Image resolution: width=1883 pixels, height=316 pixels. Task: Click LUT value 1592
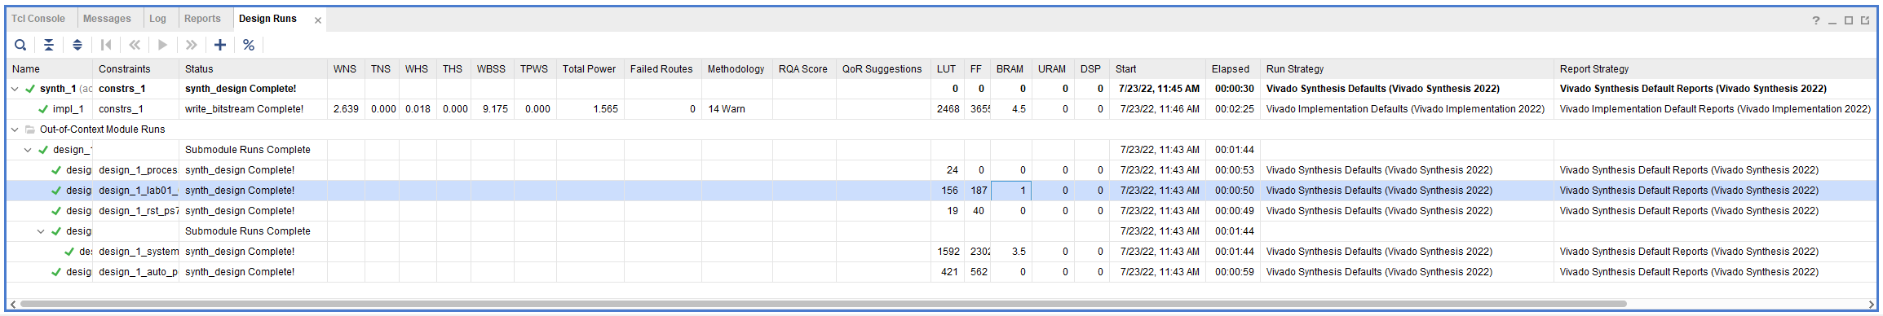click(948, 252)
